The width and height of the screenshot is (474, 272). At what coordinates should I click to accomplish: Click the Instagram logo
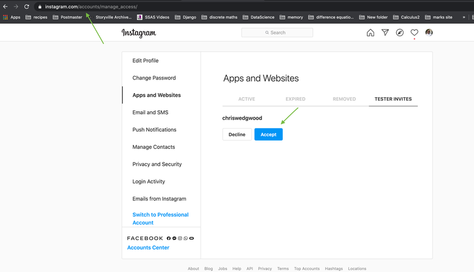[x=139, y=33]
